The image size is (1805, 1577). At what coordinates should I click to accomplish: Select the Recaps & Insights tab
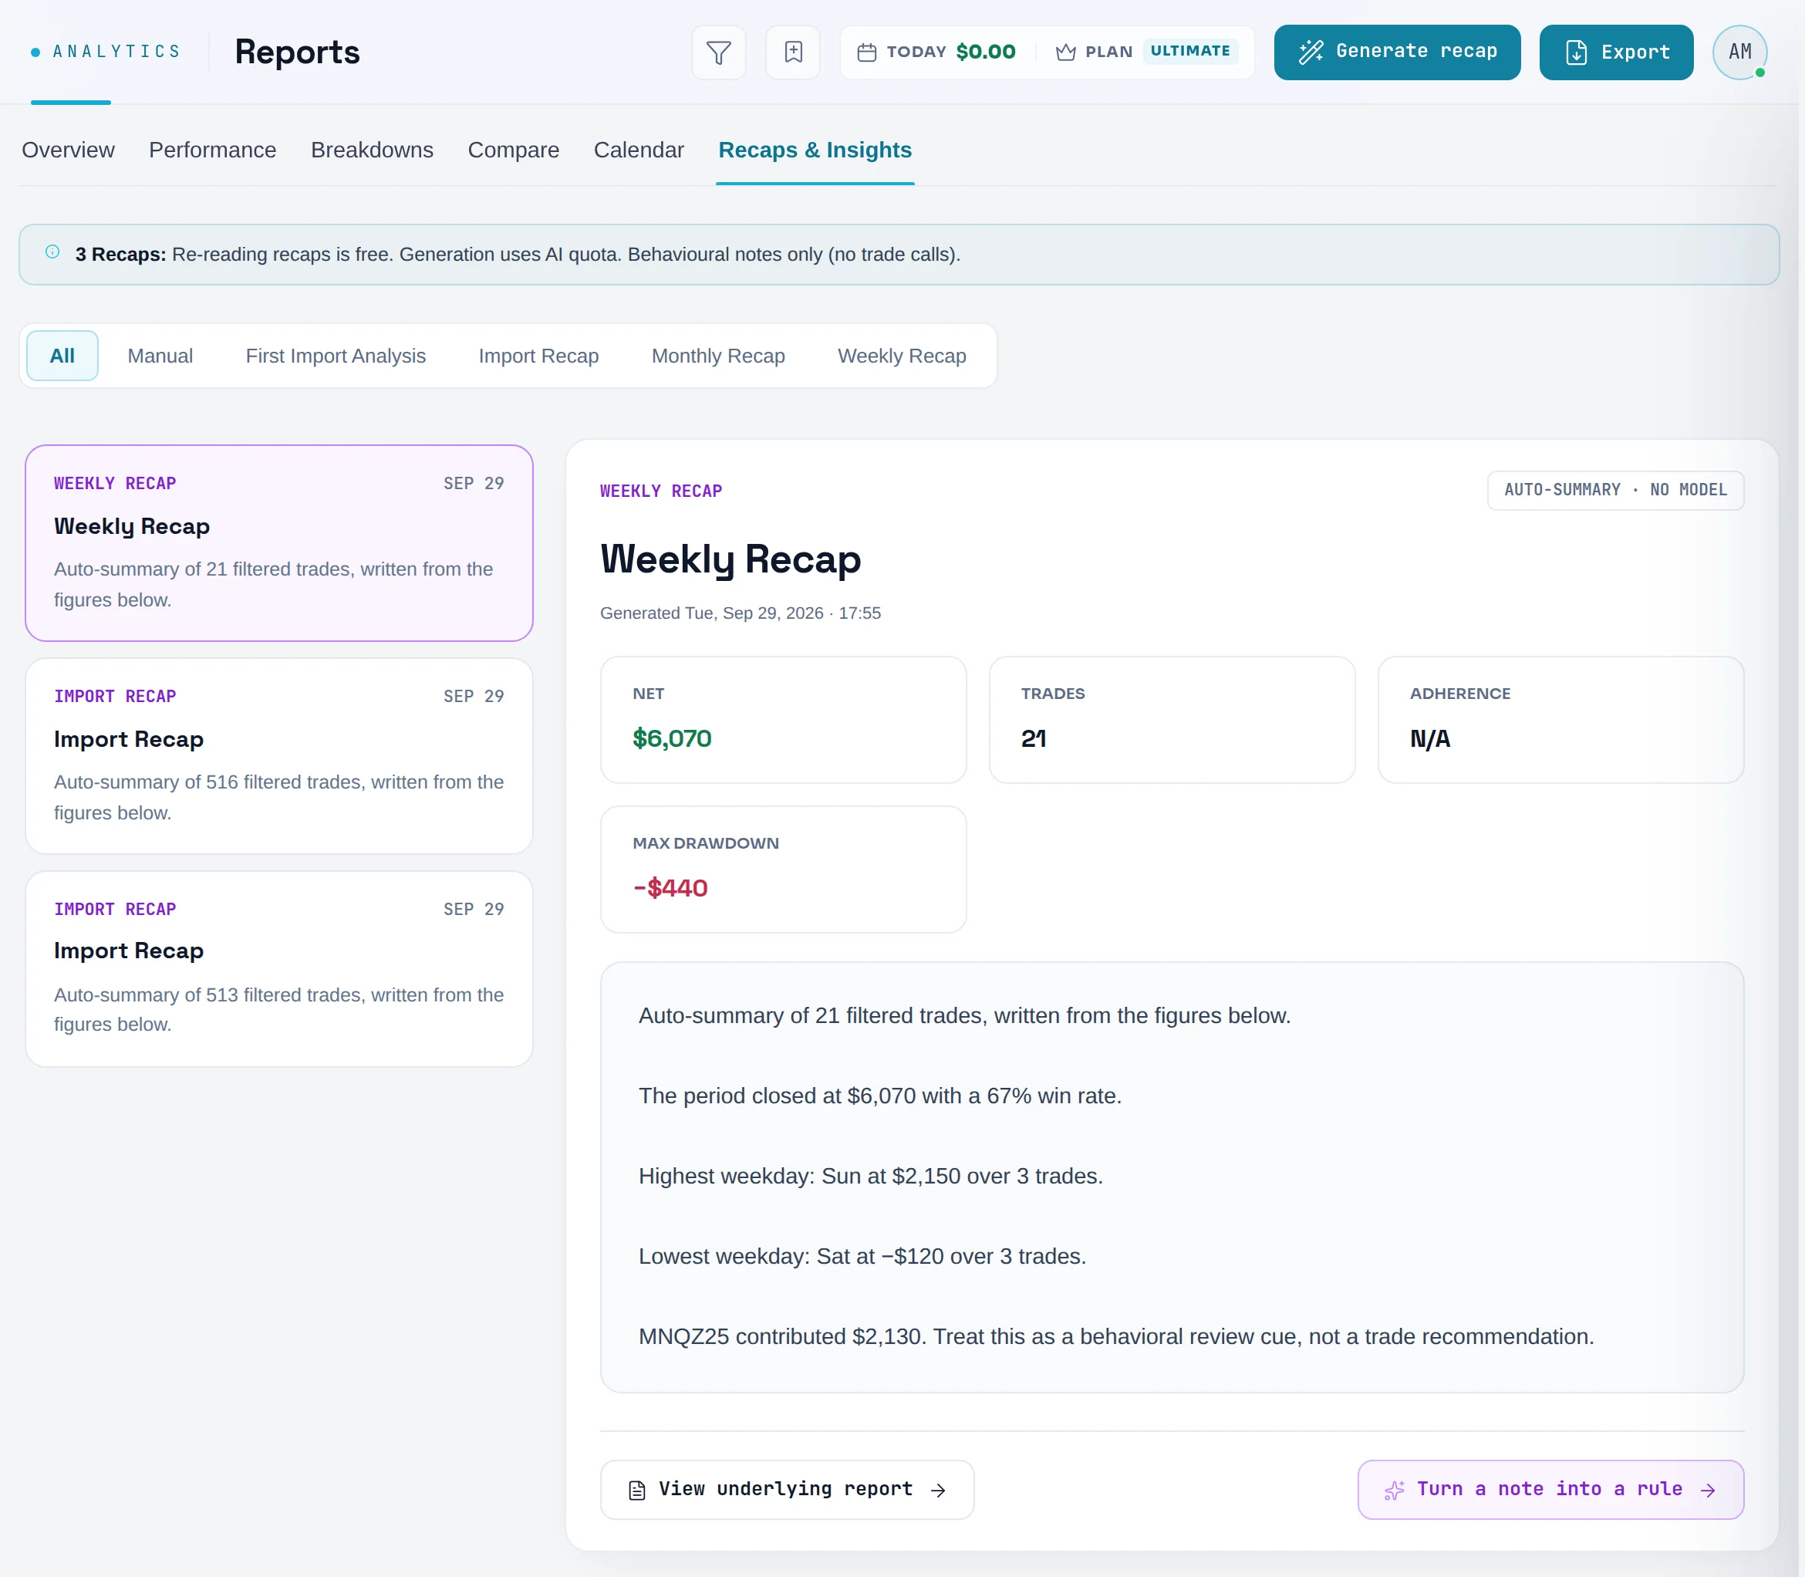coord(815,150)
